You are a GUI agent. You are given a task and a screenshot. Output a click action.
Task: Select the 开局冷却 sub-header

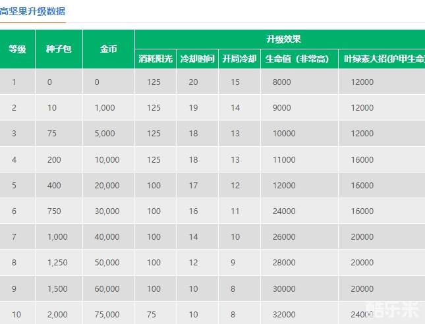tap(239, 59)
